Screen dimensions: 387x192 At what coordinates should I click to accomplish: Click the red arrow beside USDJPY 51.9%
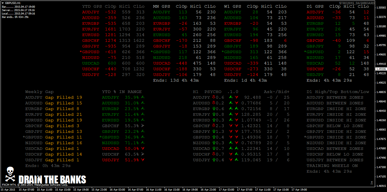click(143, 160)
